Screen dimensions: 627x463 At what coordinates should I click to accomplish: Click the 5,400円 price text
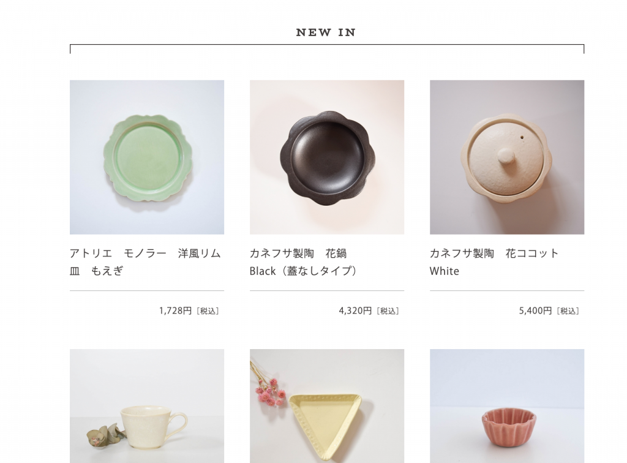535,311
